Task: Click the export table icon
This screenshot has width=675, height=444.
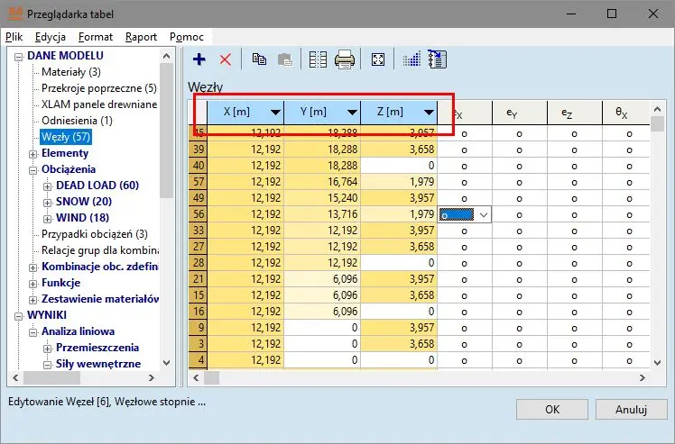Action: (438, 59)
